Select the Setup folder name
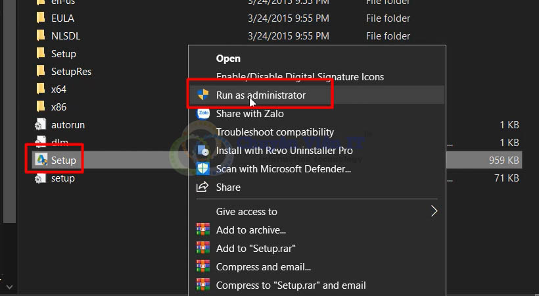 (x=64, y=54)
